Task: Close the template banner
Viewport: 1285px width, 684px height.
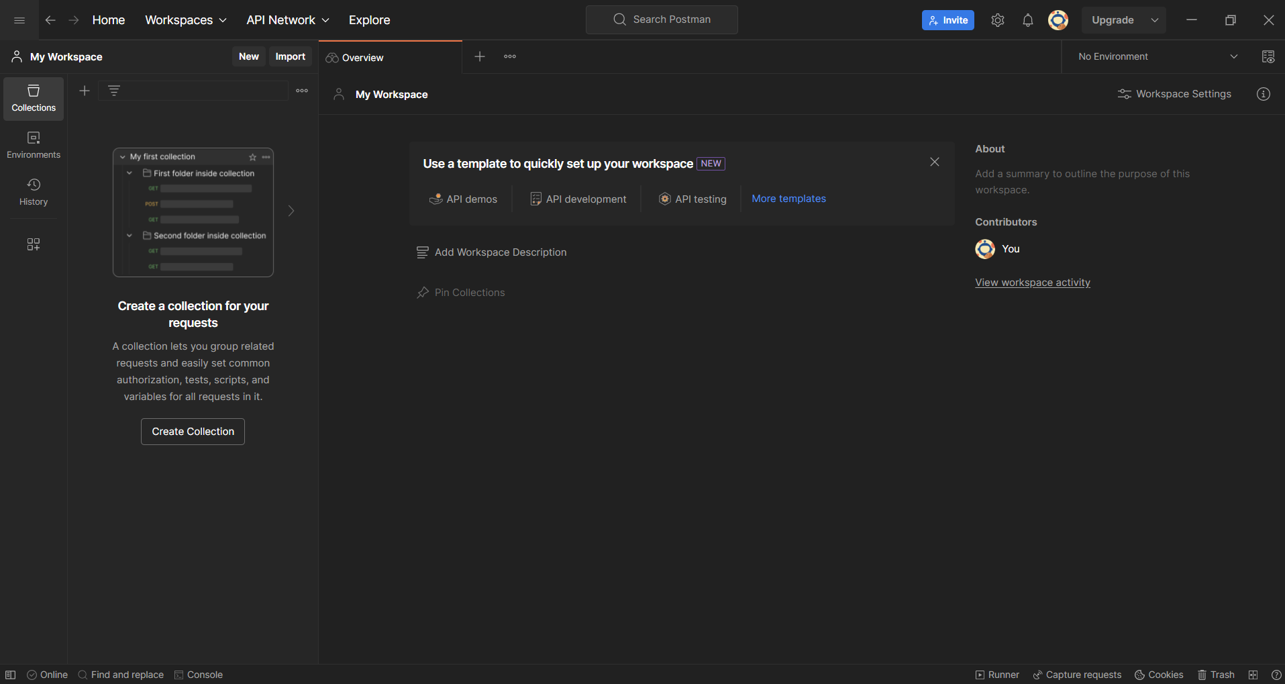Action: pyautogui.click(x=935, y=162)
